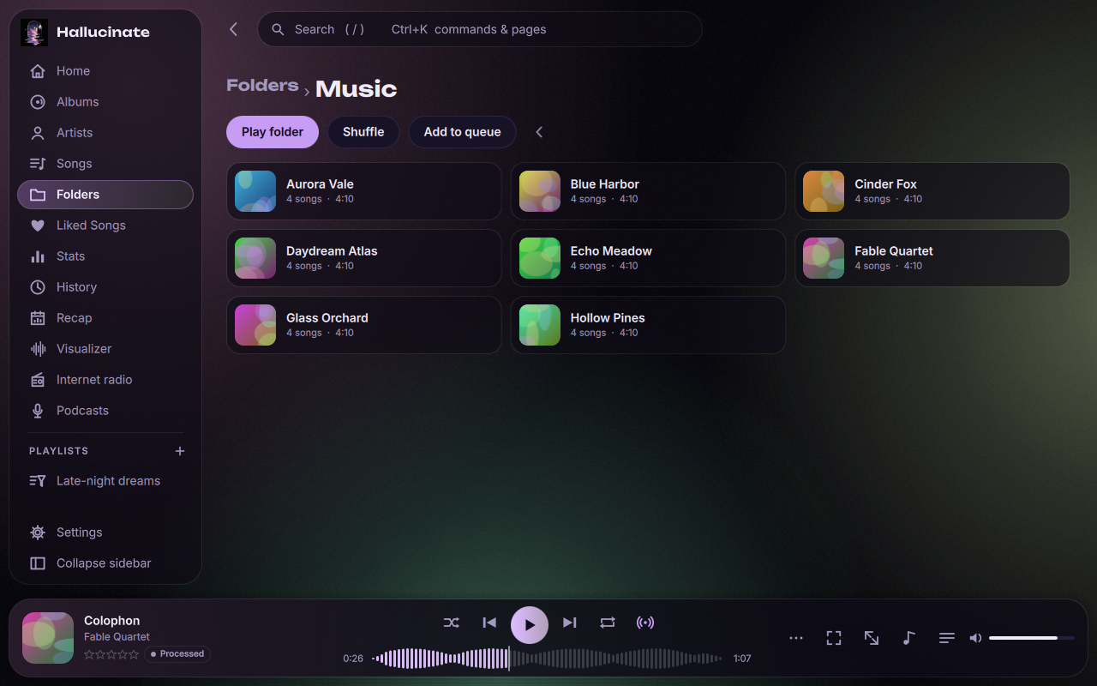The image size is (1097, 686).
Task: Skip to the next track
Action: coord(570,623)
